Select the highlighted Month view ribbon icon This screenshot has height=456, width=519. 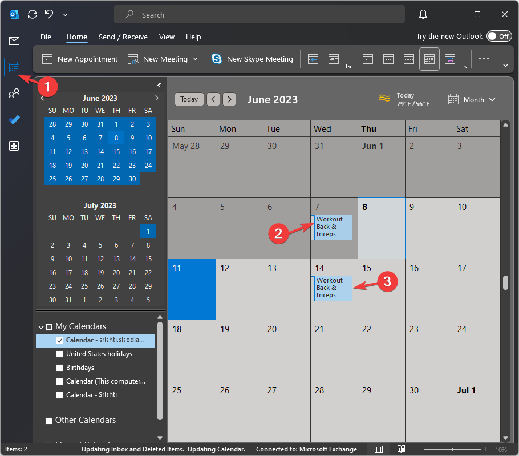click(429, 59)
